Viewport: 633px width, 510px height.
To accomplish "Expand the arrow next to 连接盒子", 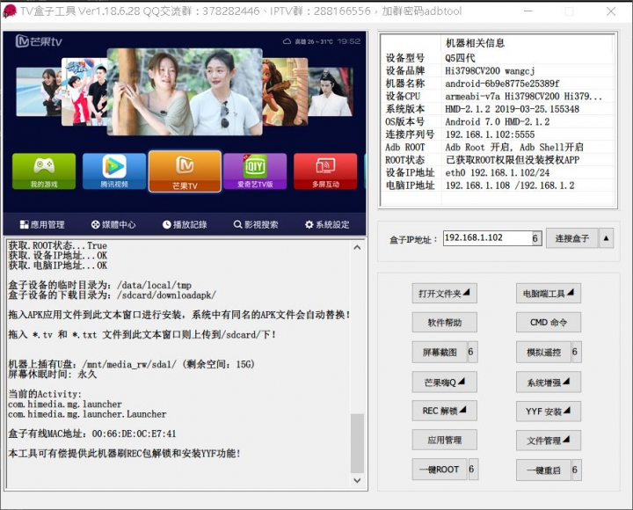I will coord(606,238).
